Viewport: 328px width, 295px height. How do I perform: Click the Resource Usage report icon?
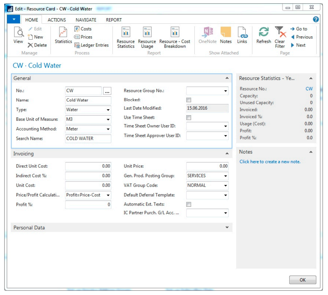pyautogui.click(x=147, y=37)
